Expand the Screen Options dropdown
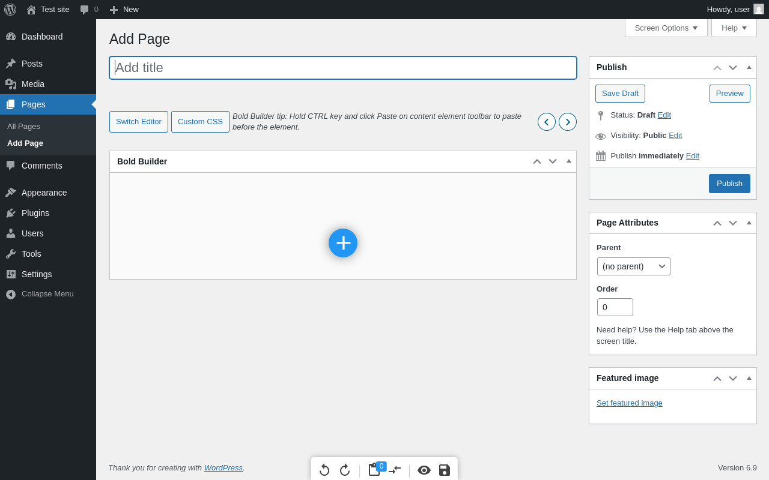The width and height of the screenshot is (769, 480). 666,28
